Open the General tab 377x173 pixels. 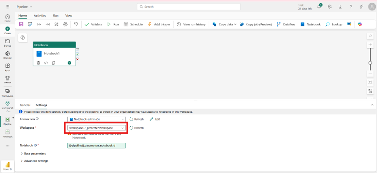click(x=25, y=105)
